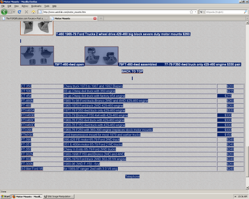Click the Ford transmission mount description
This screenshot has height=199, width=249.
[x=102, y=135]
